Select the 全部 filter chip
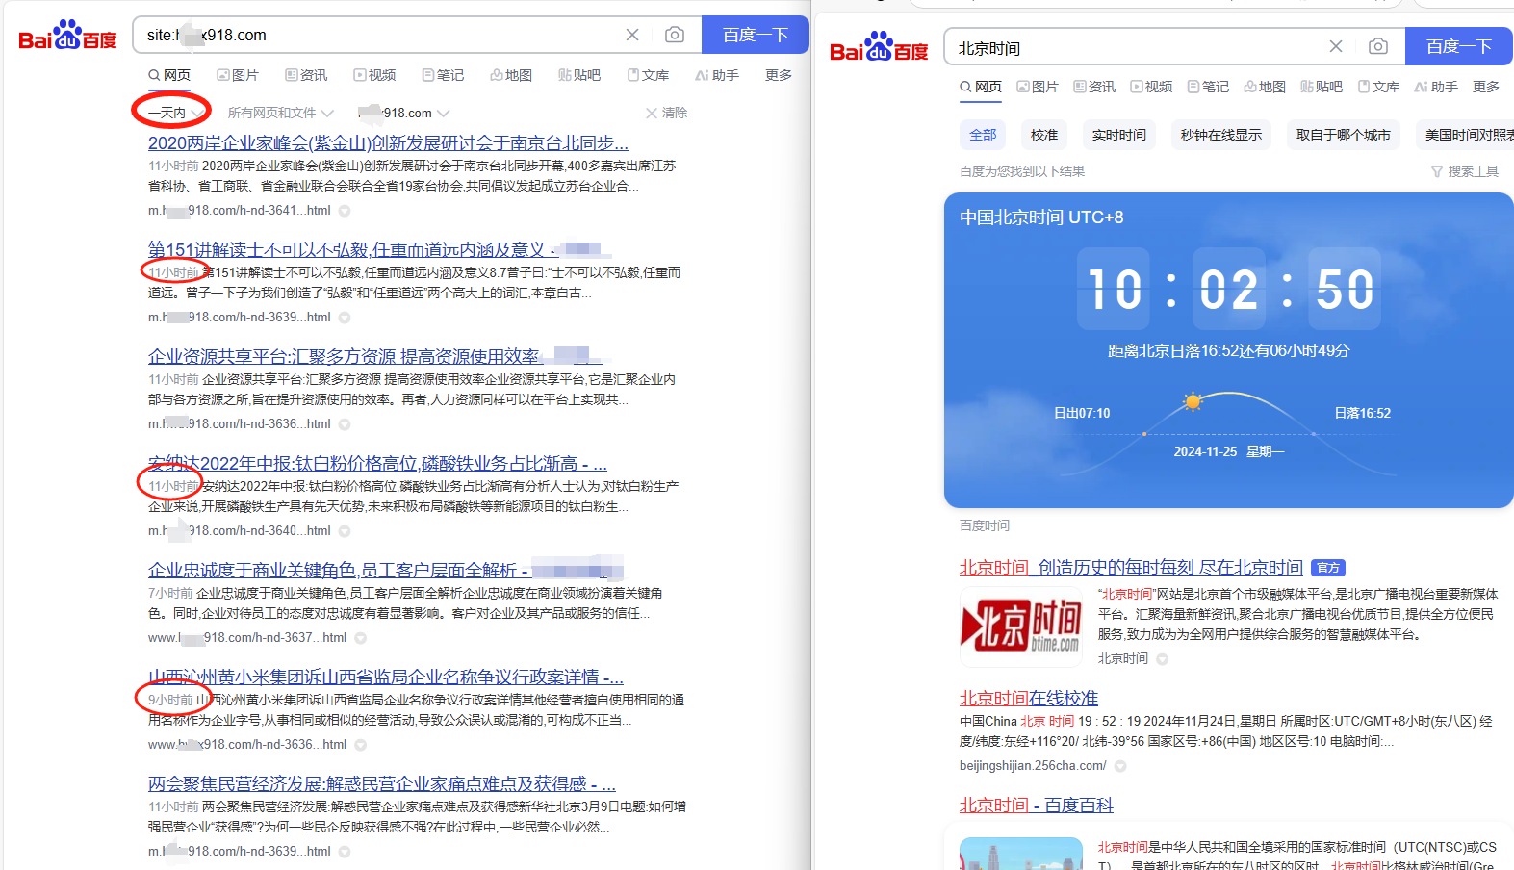 983,135
